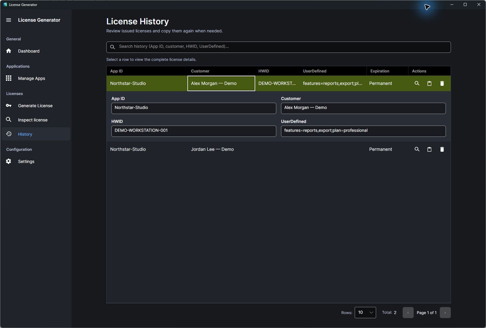Click the License Generator app icon in title bar
This screenshot has width=486, height=328.
5,4
